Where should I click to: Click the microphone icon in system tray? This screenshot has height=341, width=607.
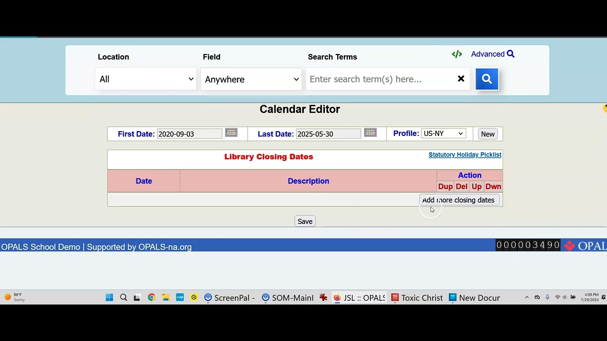point(547,297)
